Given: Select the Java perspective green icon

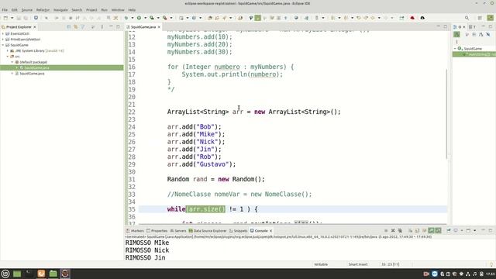Looking at the screenshot, I should click(490, 18).
